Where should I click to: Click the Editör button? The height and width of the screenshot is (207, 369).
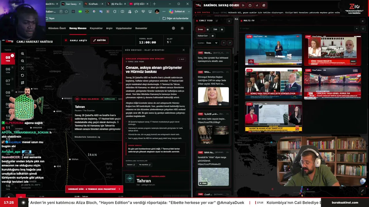(x=99, y=40)
